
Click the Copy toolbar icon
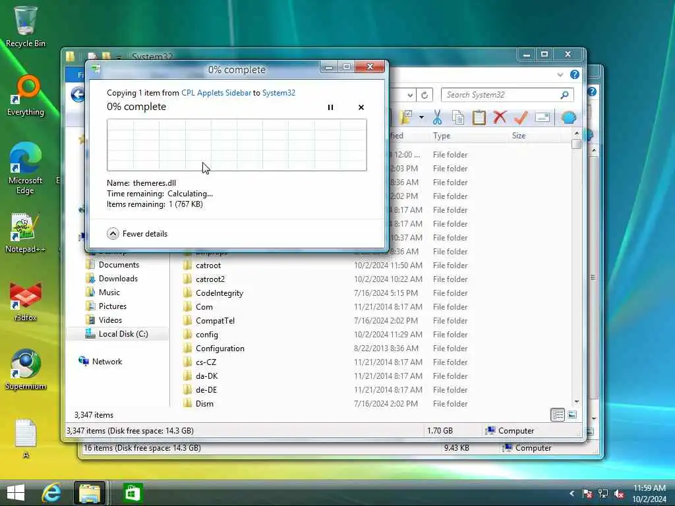click(457, 117)
